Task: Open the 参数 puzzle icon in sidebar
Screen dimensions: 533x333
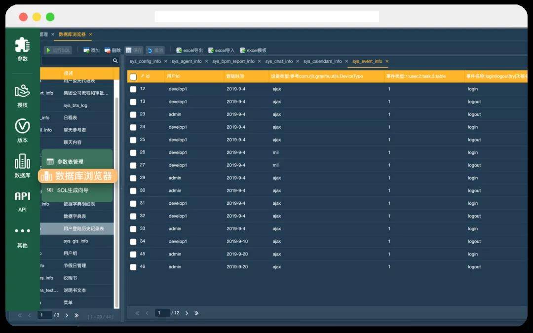Action: click(22, 46)
